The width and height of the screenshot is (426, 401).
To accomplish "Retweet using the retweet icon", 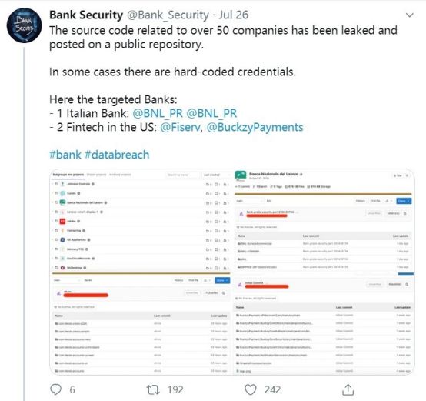I will pyautogui.click(x=153, y=389).
